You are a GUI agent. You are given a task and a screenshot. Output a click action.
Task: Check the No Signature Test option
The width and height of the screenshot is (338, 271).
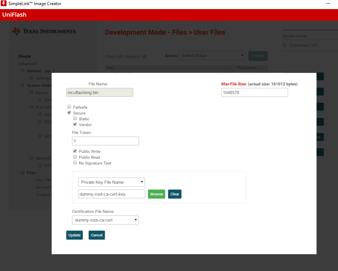75,163
